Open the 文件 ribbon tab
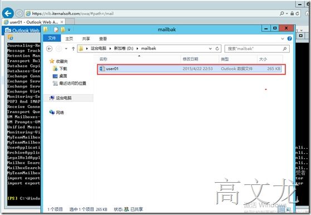Viewport: 311px width, 215px height. coord(52,38)
